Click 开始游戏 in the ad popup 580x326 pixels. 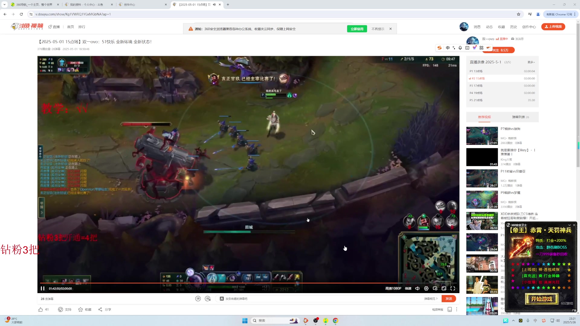tap(541, 299)
